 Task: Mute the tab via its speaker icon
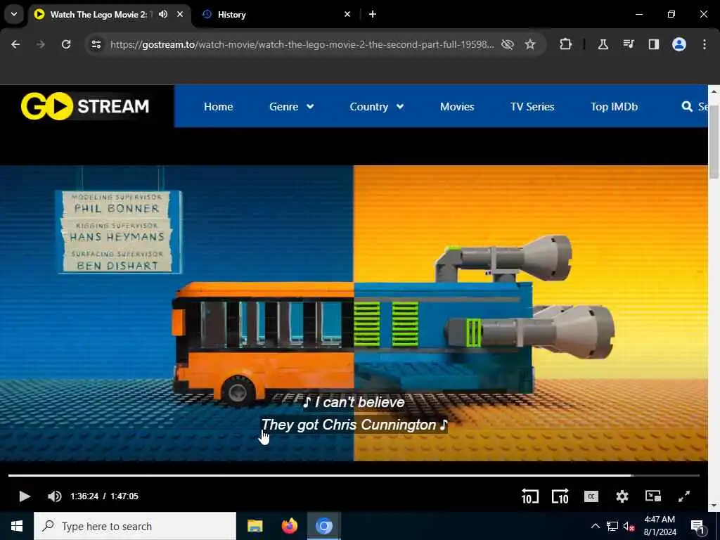pyautogui.click(x=163, y=14)
